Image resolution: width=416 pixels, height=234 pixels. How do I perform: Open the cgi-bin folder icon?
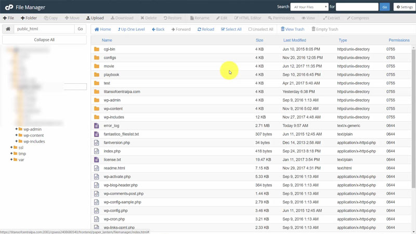[x=96, y=49]
